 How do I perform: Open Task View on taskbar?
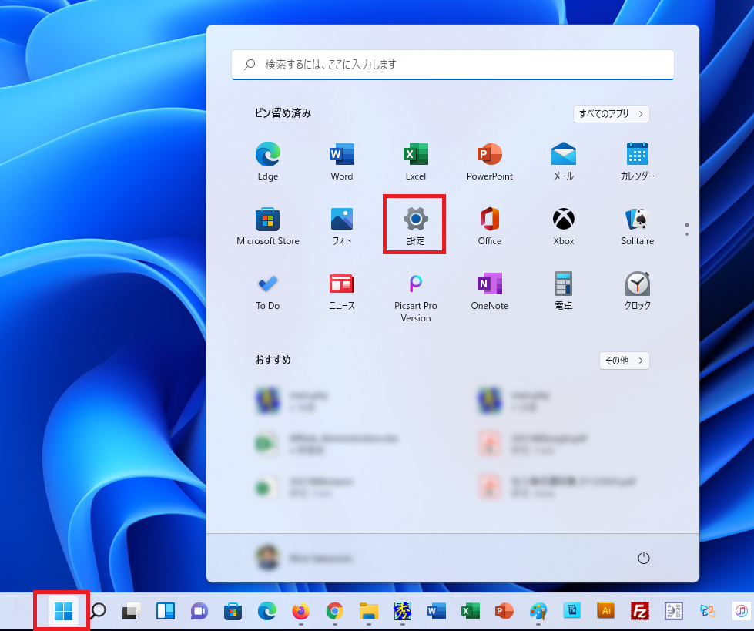pos(131,611)
